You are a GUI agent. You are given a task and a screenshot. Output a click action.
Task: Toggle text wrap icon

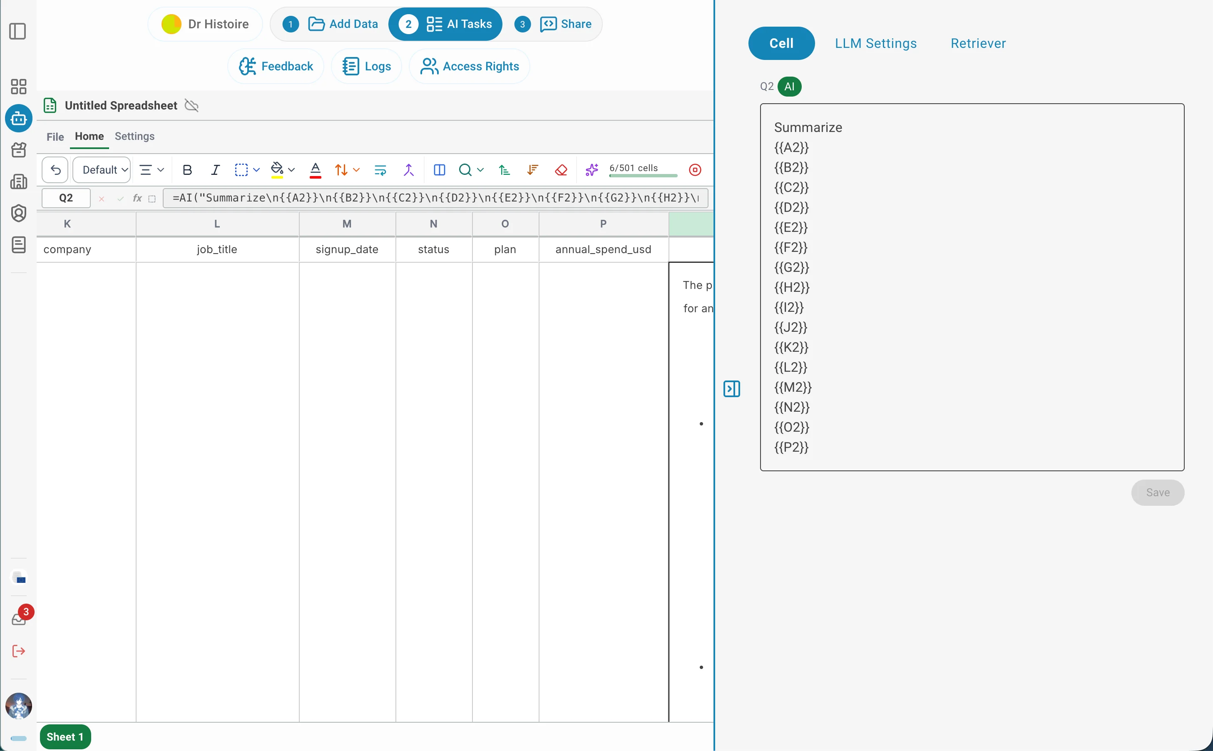[380, 170]
